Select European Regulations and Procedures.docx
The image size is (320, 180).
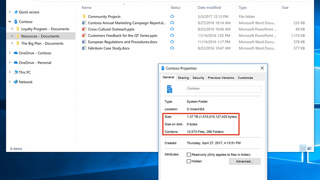[x=123, y=42]
